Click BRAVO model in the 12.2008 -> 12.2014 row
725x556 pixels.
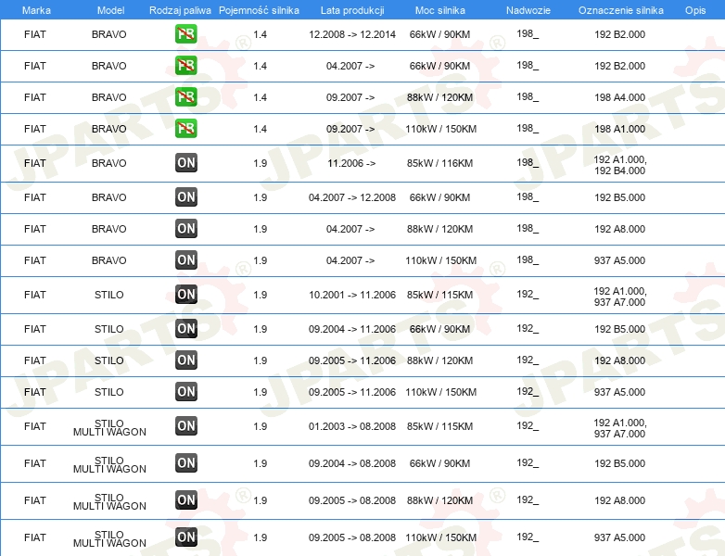[x=109, y=34]
